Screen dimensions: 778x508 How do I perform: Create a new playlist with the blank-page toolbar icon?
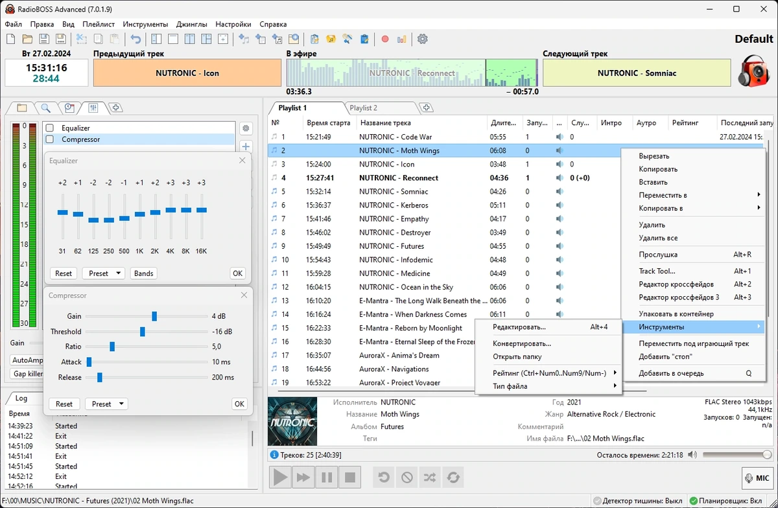pyautogui.click(x=11, y=39)
